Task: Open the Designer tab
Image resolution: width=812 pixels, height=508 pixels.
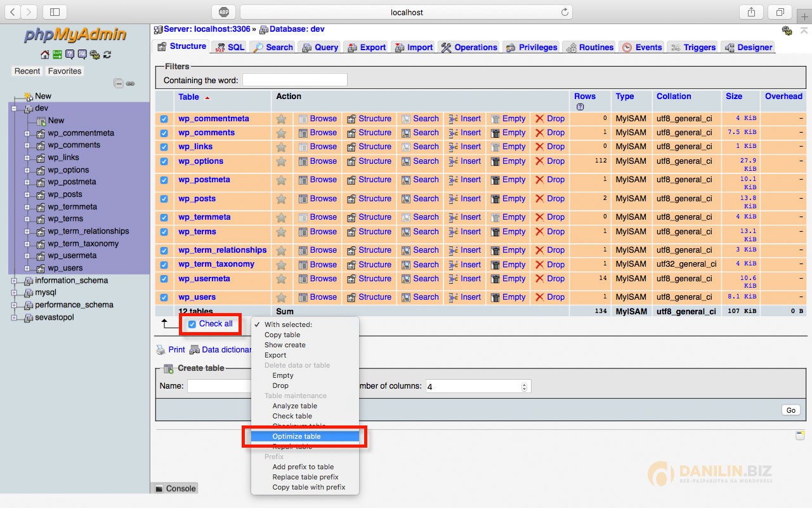Action: 749,48
